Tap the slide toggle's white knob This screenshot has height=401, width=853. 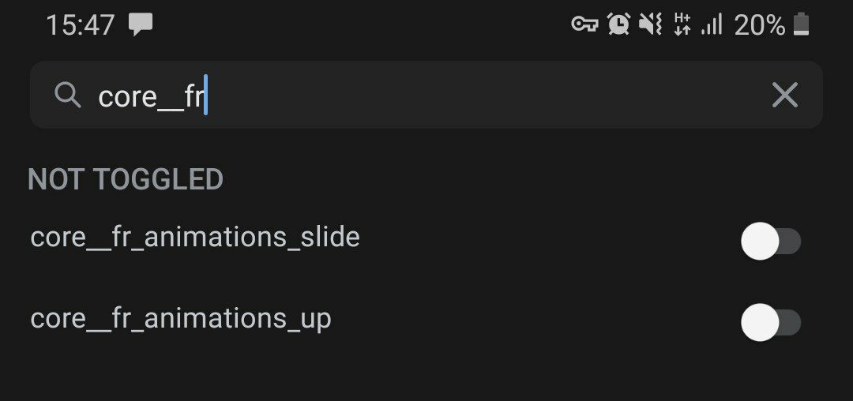760,242
